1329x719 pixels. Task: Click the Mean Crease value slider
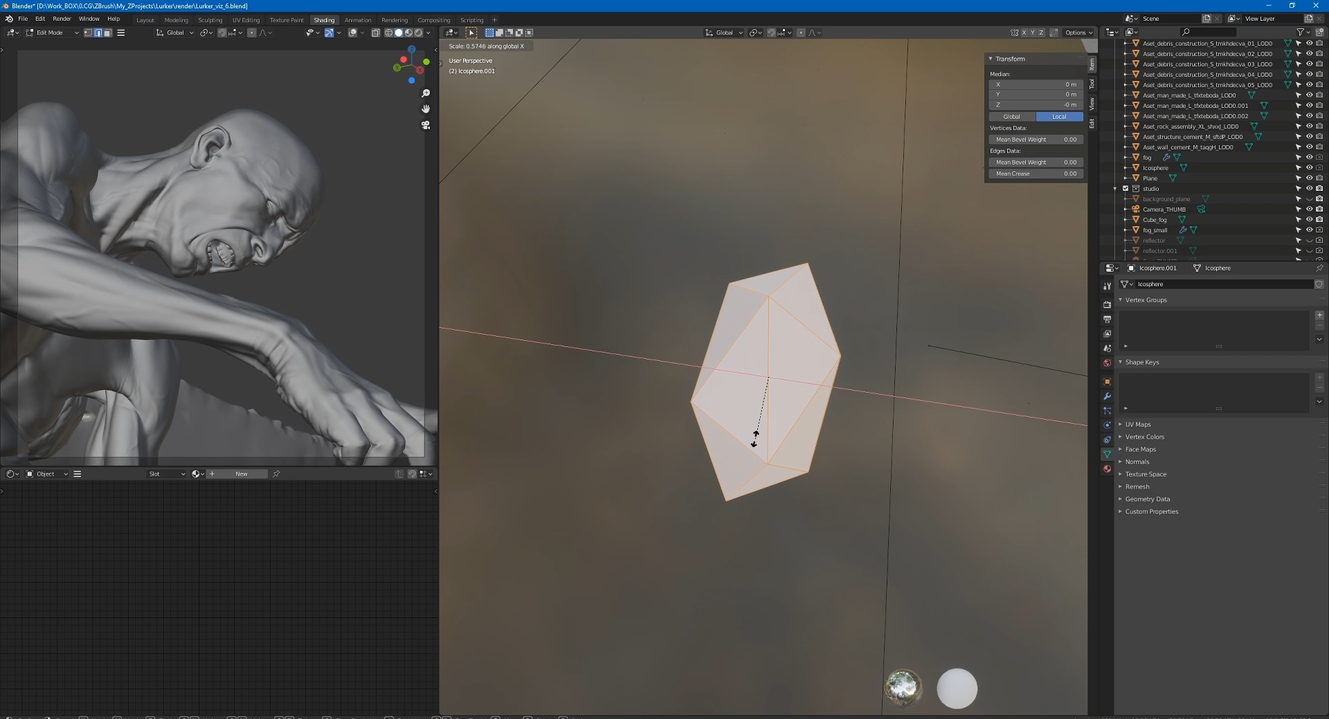click(1036, 174)
